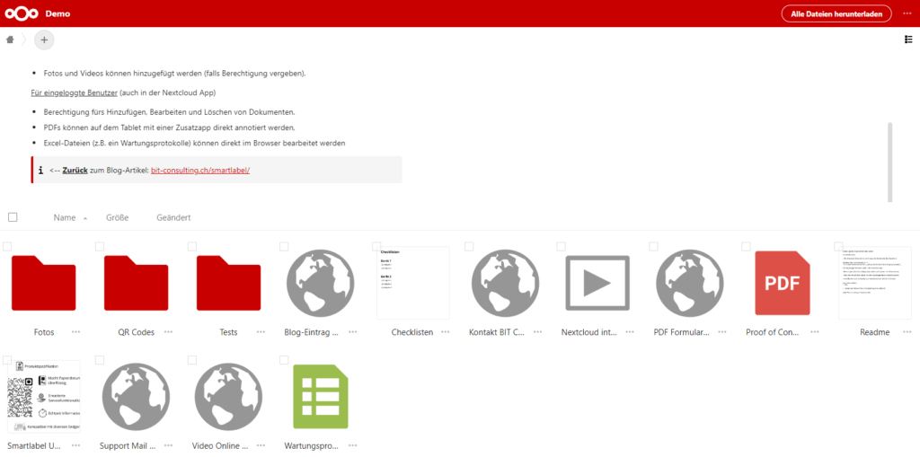Go to the home folder icon
Screen dimensions: 920x457
pos(10,40)
